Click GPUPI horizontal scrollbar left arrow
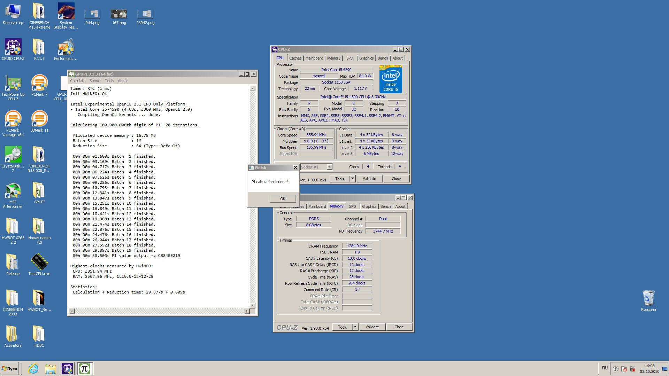The width and height of the screenshot is (669, 376). pos(72,311)
